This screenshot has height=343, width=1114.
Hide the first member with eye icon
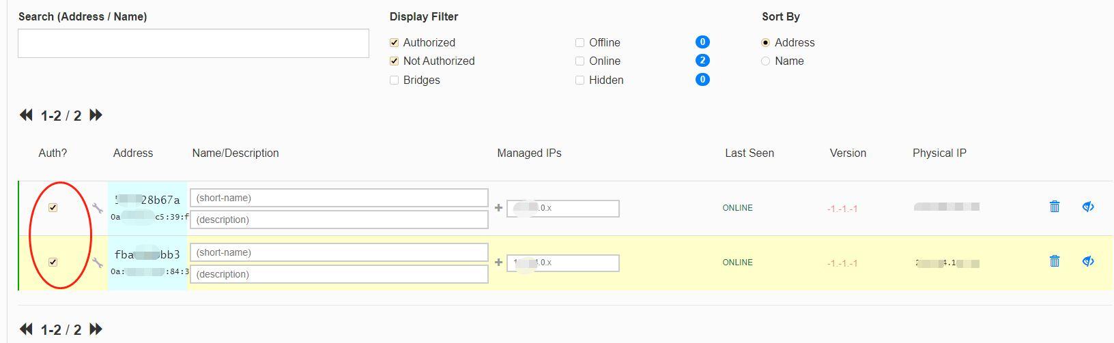pyautogui.click(x=1088, y=206)
